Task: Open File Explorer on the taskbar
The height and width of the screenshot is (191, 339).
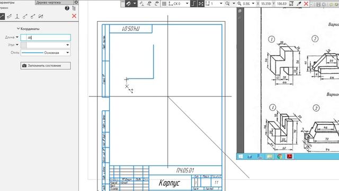Action: point(270,157)
